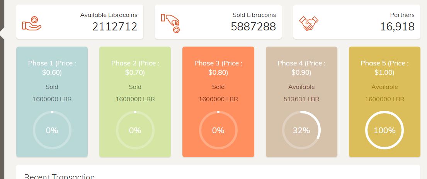Click the Phase 3 0% progress circle
This screenshot has width=427, height=179.
point(218,130)
